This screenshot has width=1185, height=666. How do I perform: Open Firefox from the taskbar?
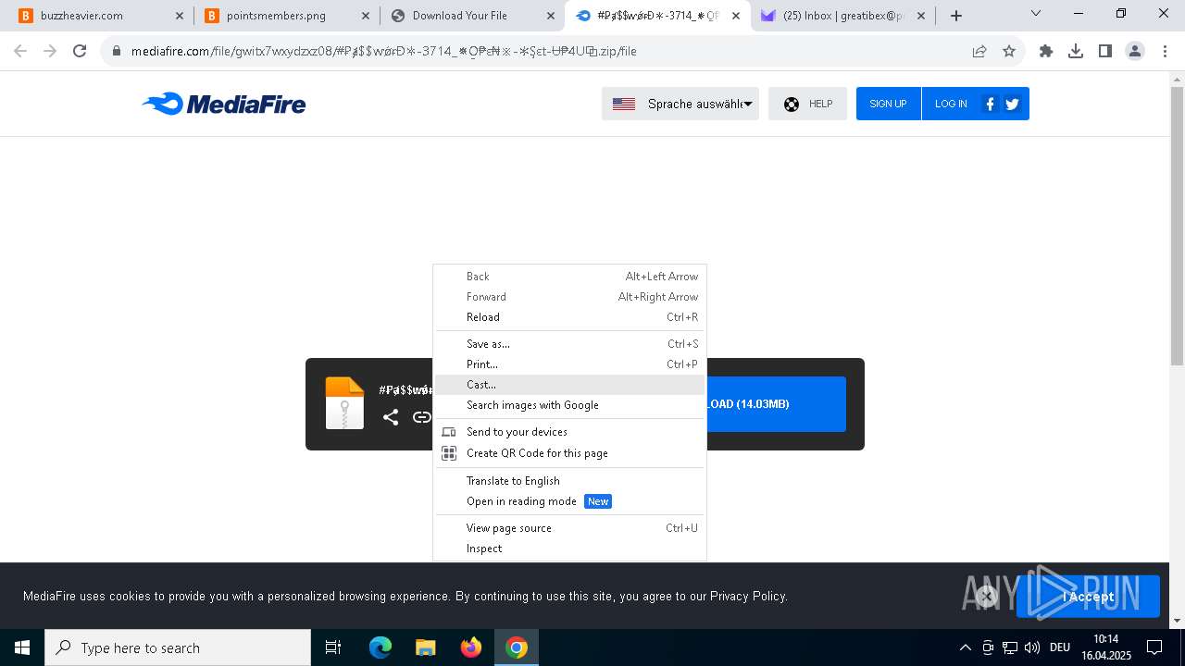471,647
